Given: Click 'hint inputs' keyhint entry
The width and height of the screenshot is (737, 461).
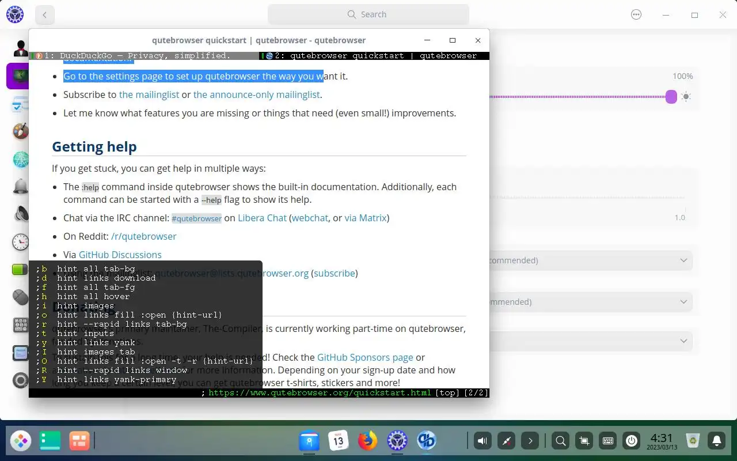Looking at the screenshot, I should tap(85, 333).
